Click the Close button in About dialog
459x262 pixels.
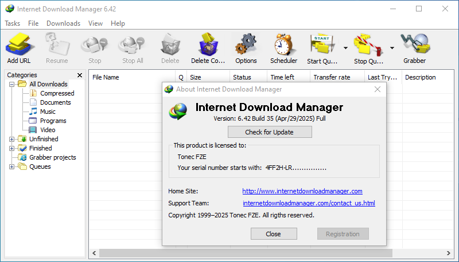pyautogui.click(x=274, y=234)
